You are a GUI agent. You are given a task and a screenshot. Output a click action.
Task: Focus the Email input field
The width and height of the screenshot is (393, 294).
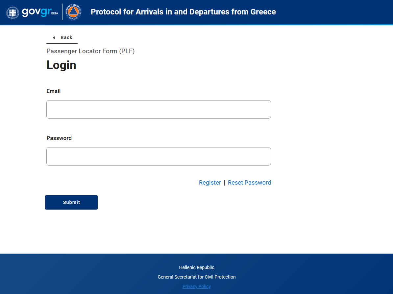(x=159, y=109)
